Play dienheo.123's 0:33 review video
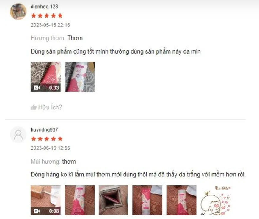The height and width of the screenshot is (219, 259). [45, 77]
